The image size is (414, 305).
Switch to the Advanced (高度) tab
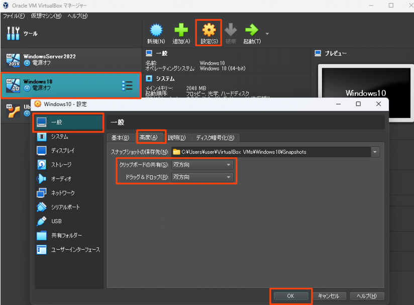click(x=148, y=138)
